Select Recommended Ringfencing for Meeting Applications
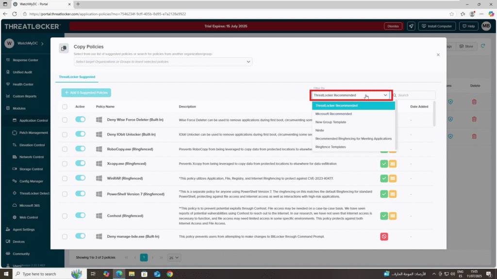The width and height of the screenshot is (497, 279). click(x=353, y=139)
